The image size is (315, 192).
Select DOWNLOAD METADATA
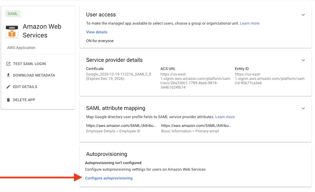tap(34, 75)
